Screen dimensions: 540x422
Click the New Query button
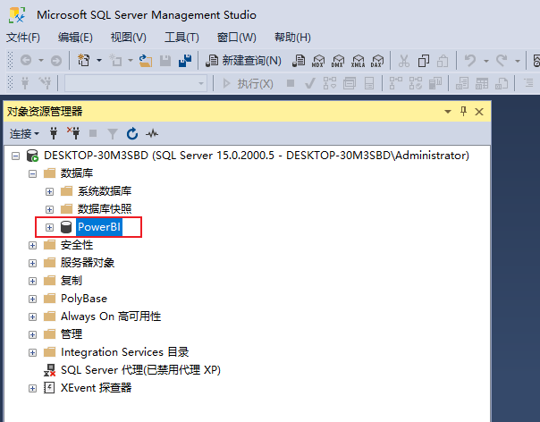[243, 61]
